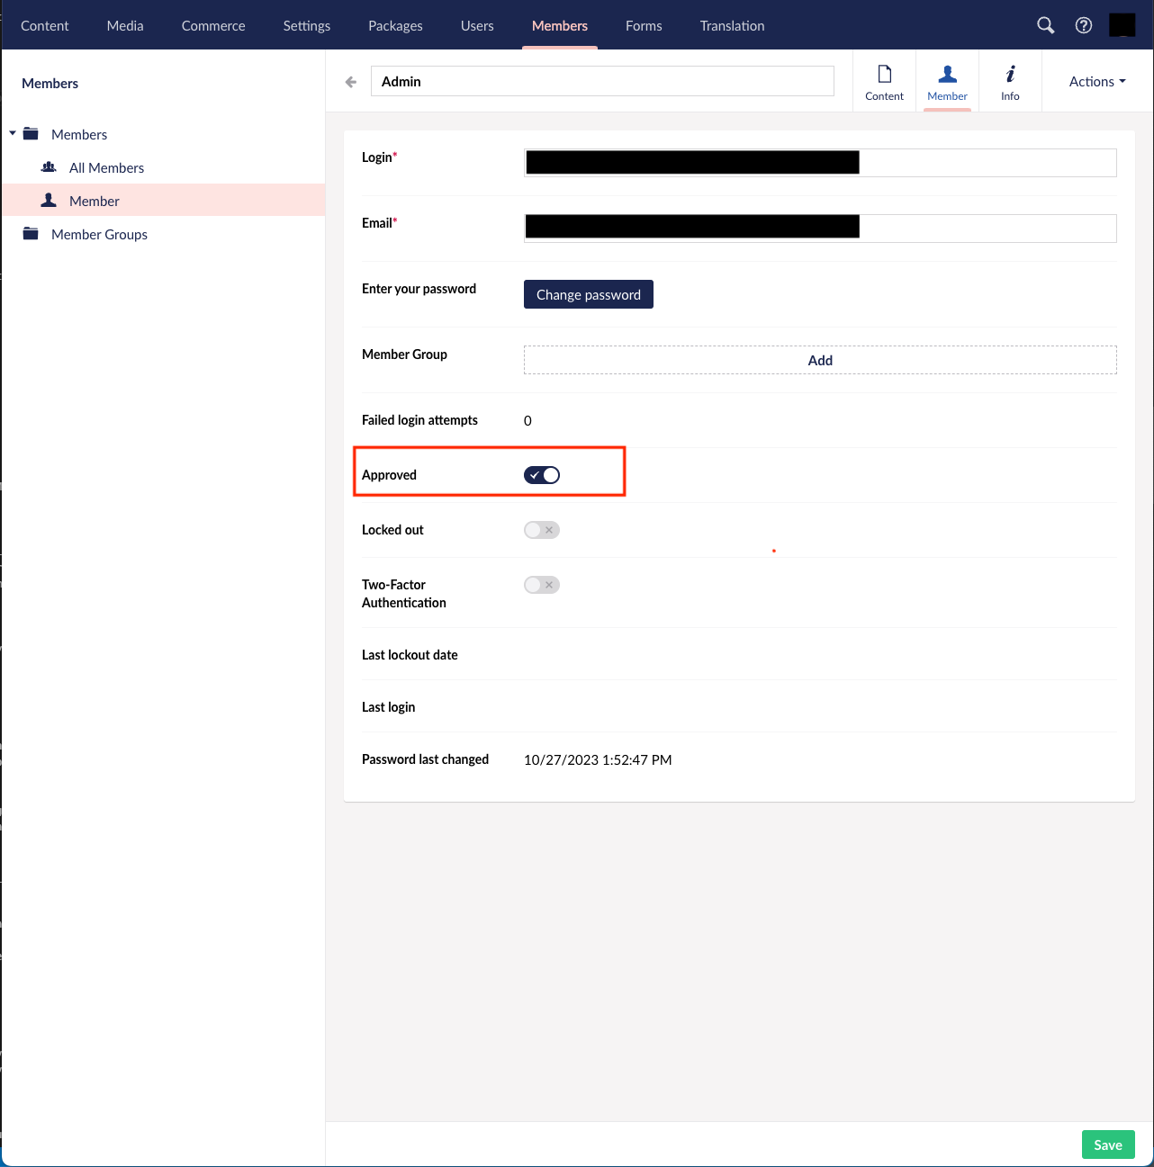Enable the Locked out toggle
The width and height of the screenshot is (1154, 1167).
[542, 530]
